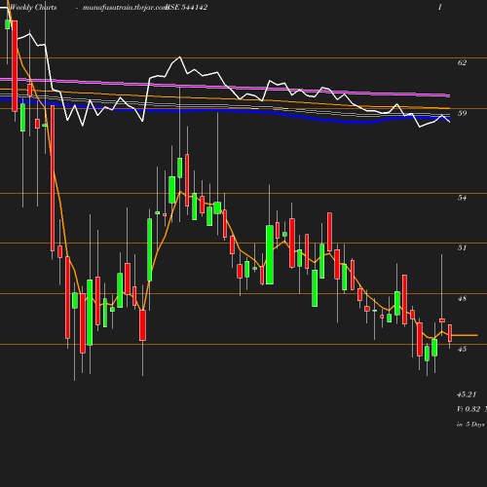
Task: Click the 'Weekly Charts' title text
Action: (33, 7)
